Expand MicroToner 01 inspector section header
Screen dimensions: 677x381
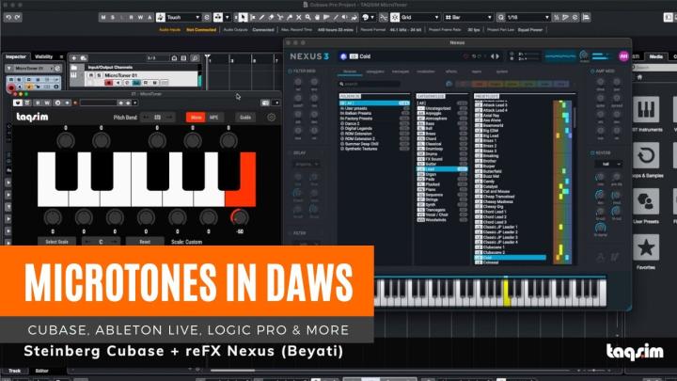click(33, 69)
